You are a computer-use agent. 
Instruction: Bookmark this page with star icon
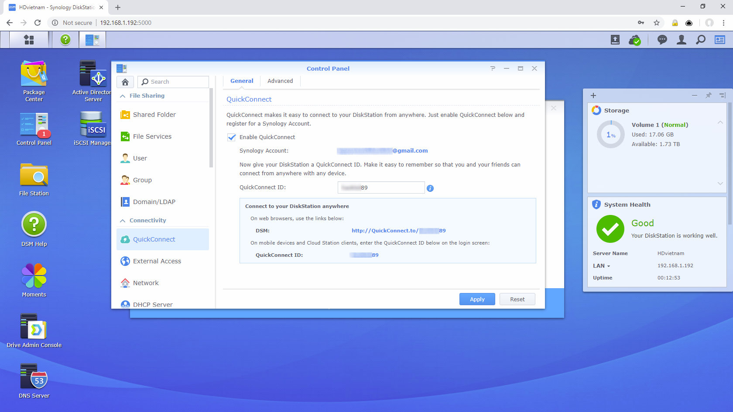click(x=657, y=23)
